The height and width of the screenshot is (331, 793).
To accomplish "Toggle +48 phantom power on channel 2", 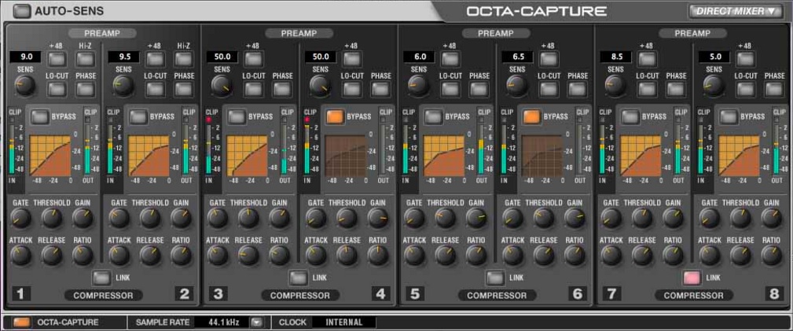I will [156, 59].
